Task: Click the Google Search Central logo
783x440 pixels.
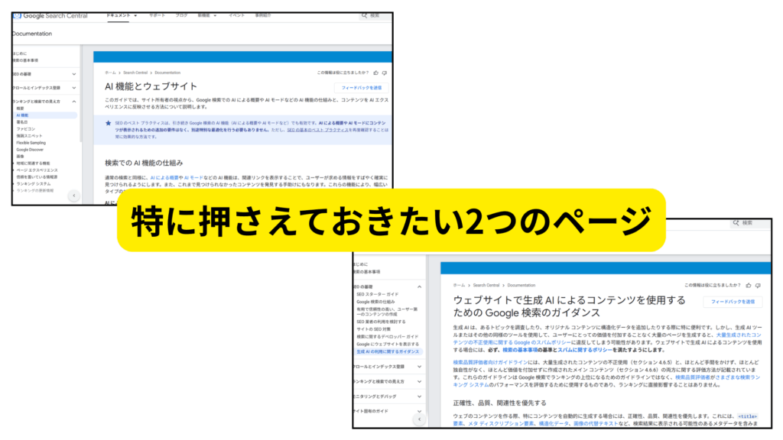Action: [50, 15]
